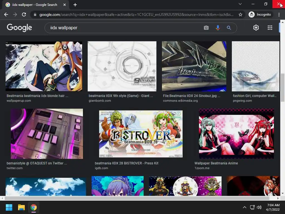Search by image using camera icon
This screenshot has height=214, width=285.
point(206,28)
